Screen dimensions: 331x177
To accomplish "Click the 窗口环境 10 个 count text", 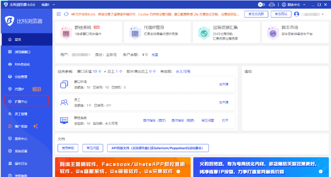I will (89, 71).
